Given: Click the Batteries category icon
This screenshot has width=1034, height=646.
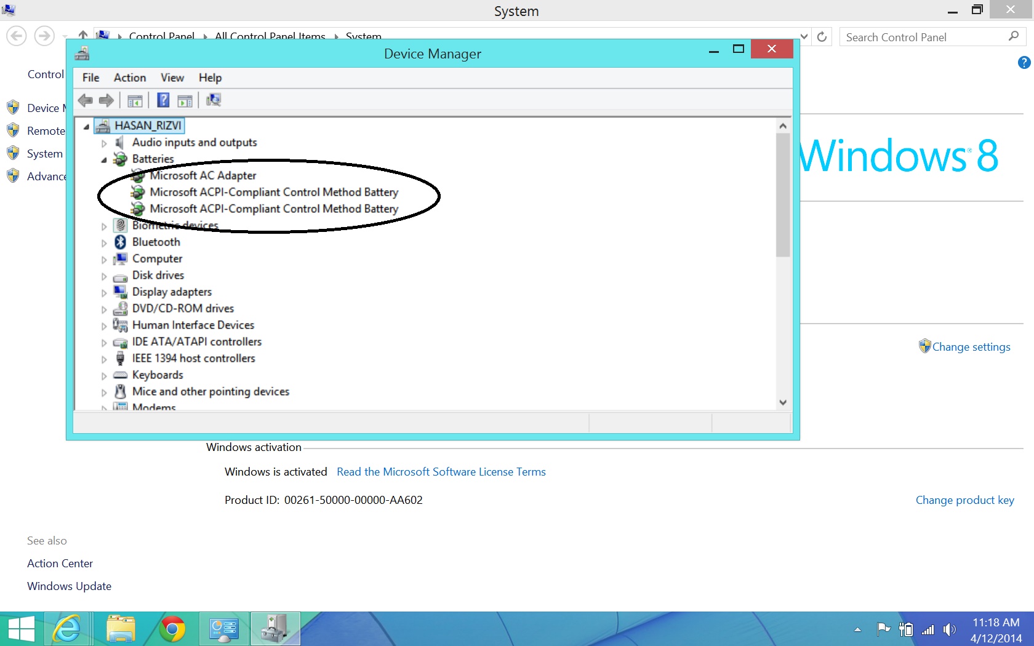Looking at the screenshot, I should [120, 159].
